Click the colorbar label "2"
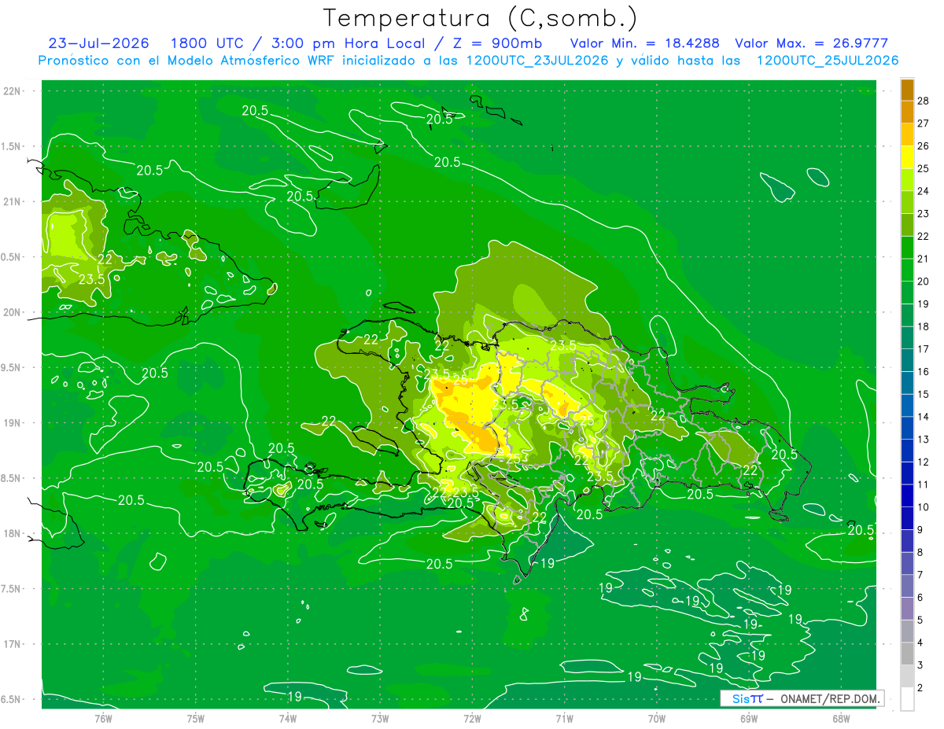944x729 pixels. [x=920, y=688]
